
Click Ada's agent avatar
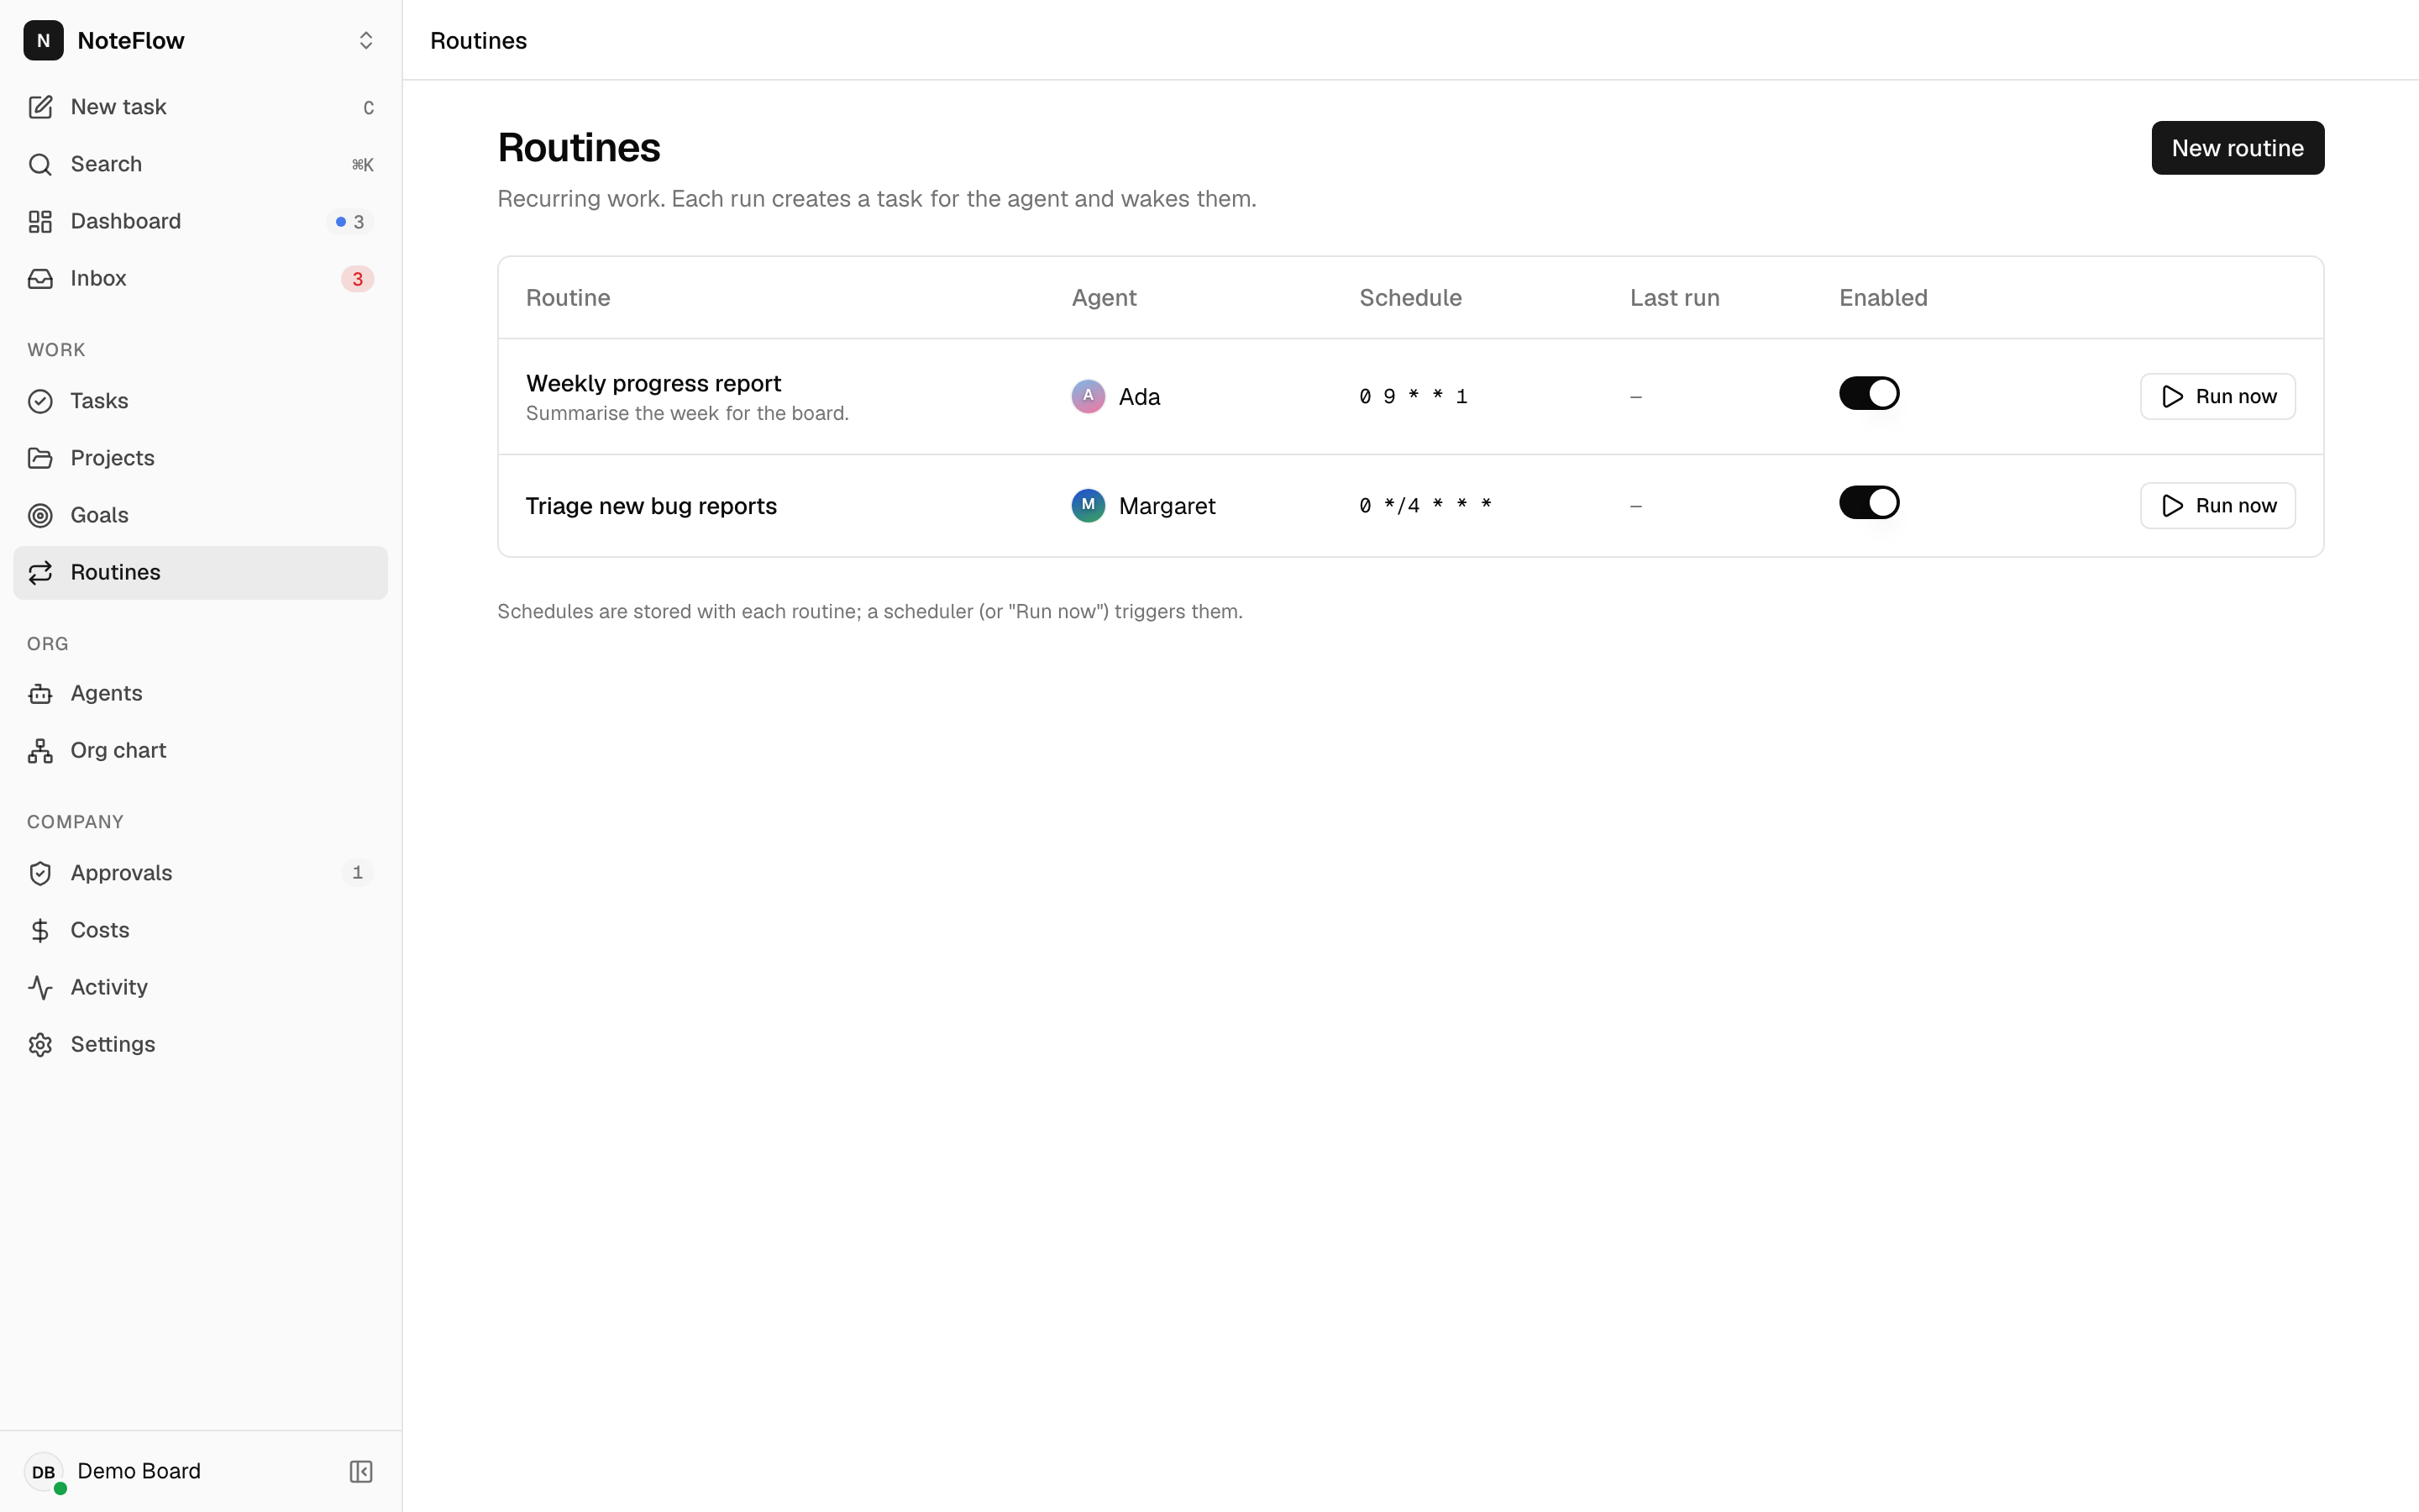[x=1088, y=396]
